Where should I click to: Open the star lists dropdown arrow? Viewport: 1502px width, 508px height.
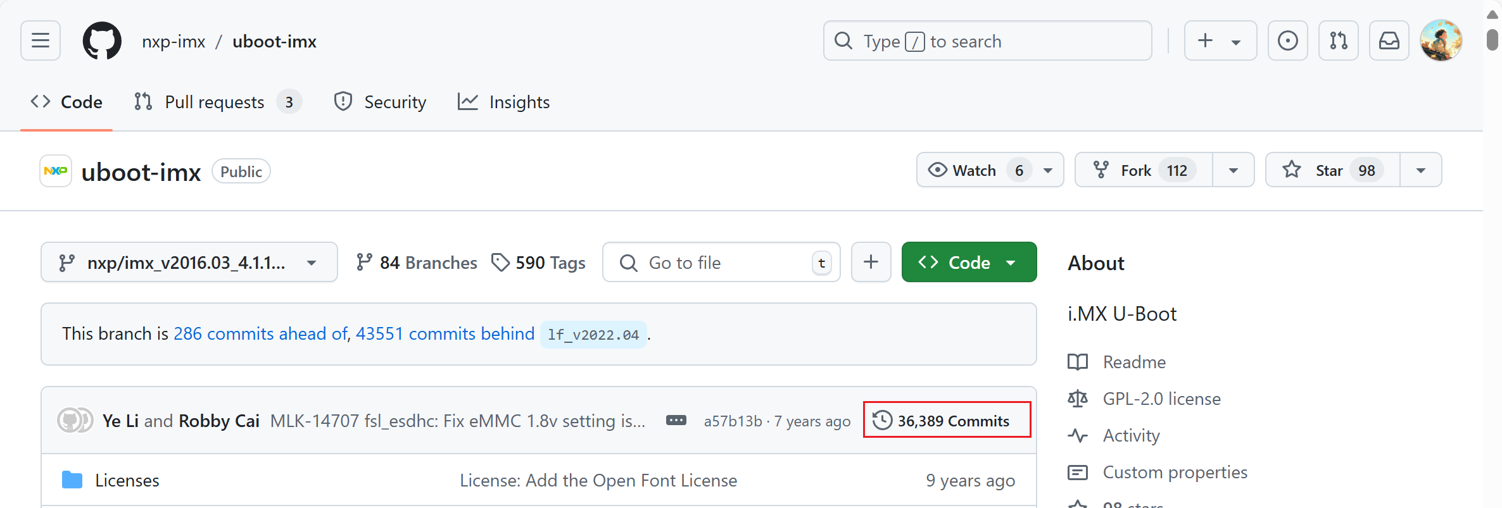(1420, 170)
